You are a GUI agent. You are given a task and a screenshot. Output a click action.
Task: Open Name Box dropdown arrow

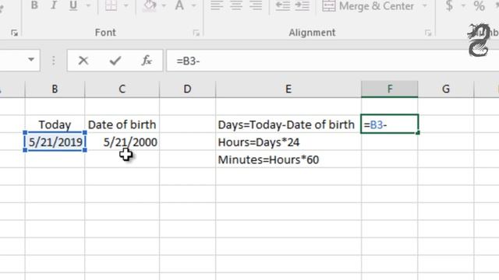pyautogui.click(x=31, y=59)
